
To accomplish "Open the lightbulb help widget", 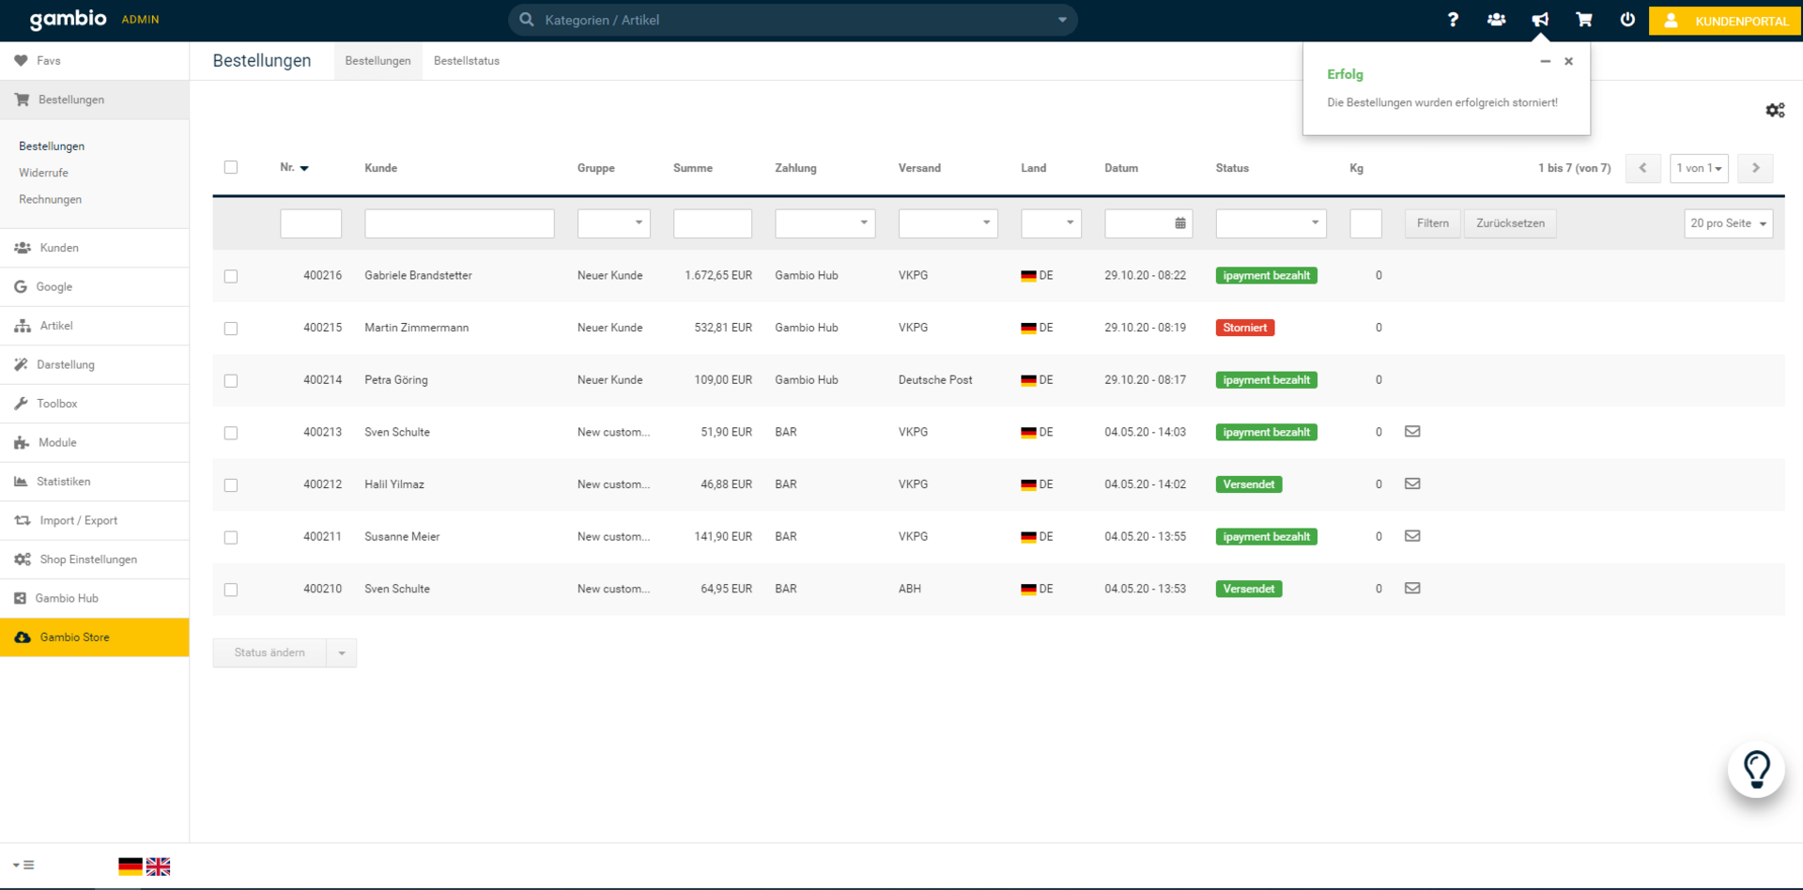I will 1756,770.
